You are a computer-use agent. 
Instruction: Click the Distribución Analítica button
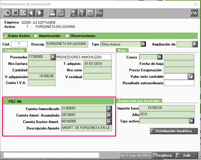pyautogui.click(x=174, y=131)
